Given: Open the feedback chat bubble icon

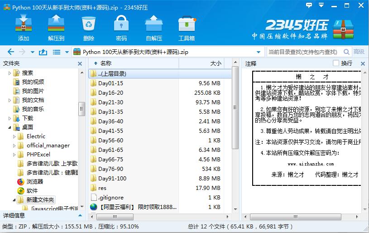Looking at the screenshot, I should [309, 5].
